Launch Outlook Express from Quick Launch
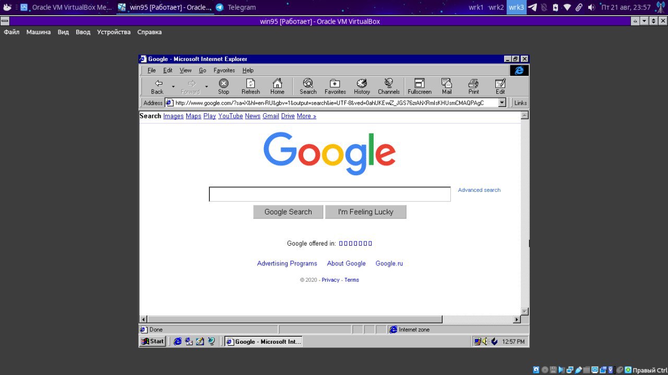This screenshot has width=668, height=375. [x=188, y=342]
